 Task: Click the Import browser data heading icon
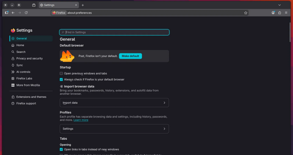pos(61,86)
